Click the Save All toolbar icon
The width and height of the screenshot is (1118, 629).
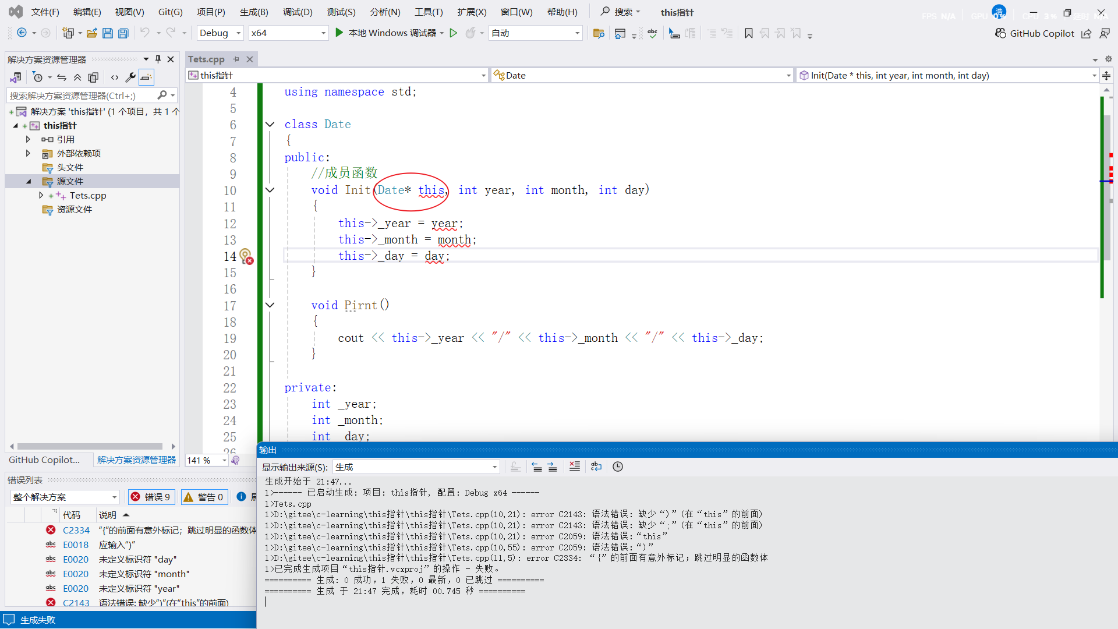[123, 33]
